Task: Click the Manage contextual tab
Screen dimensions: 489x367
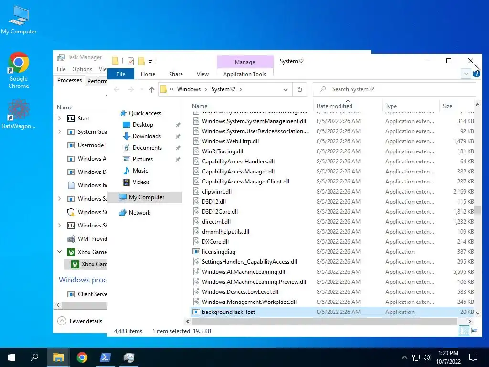Action: pos(245,62)
